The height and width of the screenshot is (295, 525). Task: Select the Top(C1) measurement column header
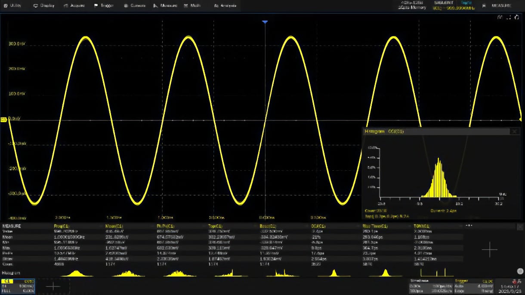(x=216, y=226)
